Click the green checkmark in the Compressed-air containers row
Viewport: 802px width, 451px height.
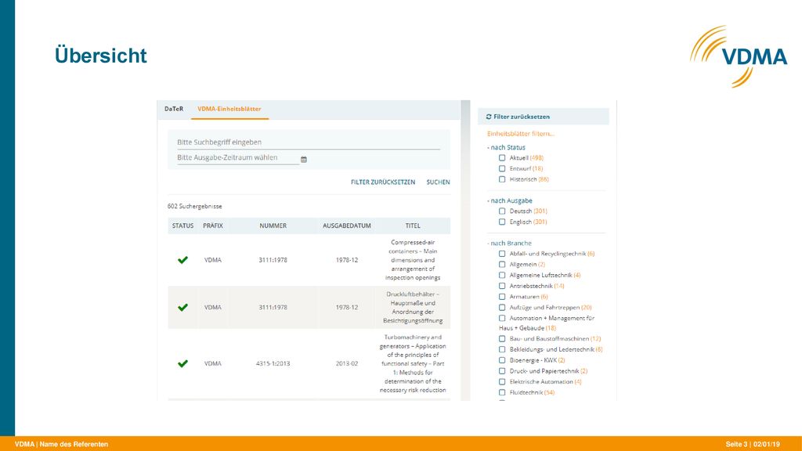182,260
